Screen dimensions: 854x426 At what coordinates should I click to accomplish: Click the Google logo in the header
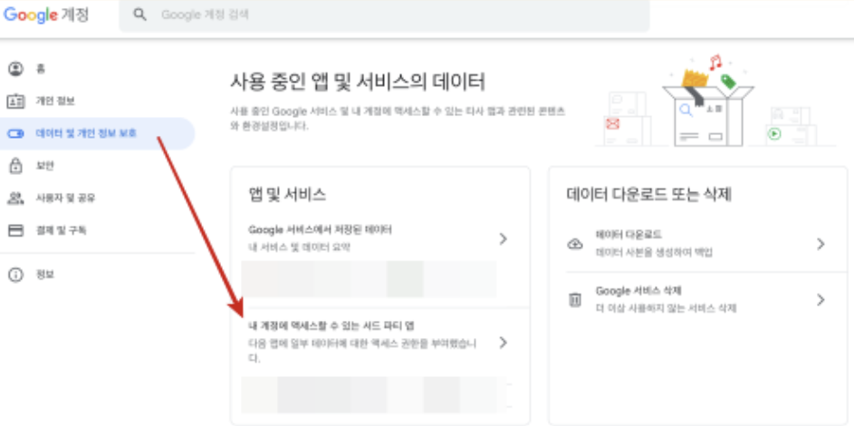[x=31, y=15]
